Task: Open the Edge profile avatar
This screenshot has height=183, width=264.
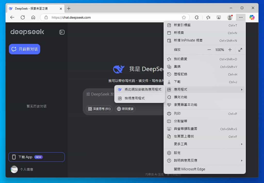Action: tap(230, 17)
